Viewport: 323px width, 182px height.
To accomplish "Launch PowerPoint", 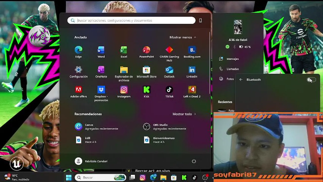I will (147, 52).
